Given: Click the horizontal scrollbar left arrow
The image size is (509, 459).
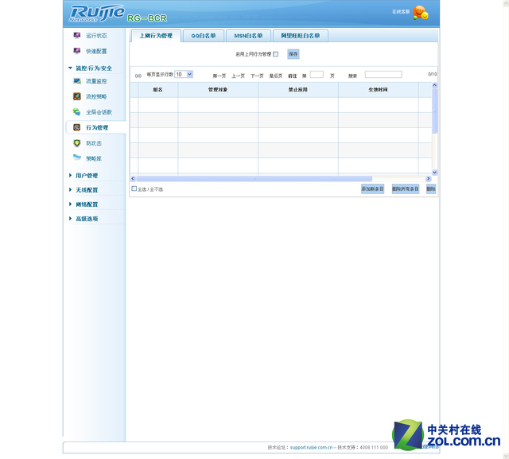Looking at the screenshot, I should (133, 178).
